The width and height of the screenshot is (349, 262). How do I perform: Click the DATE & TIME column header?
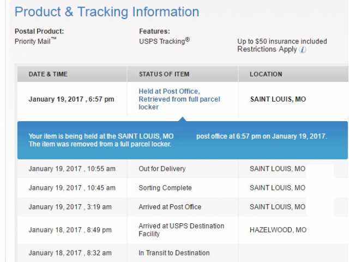pyautogui.click(x=48, y=74)
